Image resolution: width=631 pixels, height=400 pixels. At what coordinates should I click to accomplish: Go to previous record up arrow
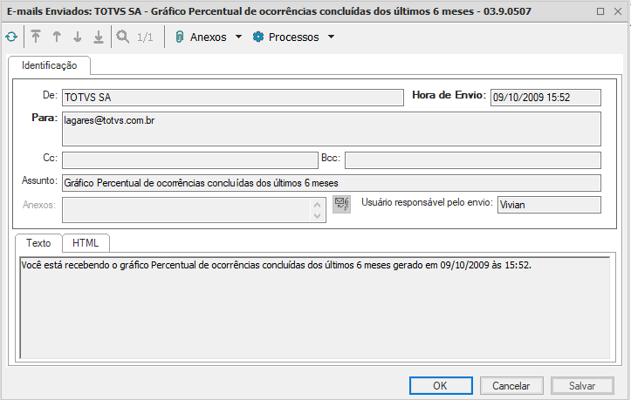tap(57, 37)
